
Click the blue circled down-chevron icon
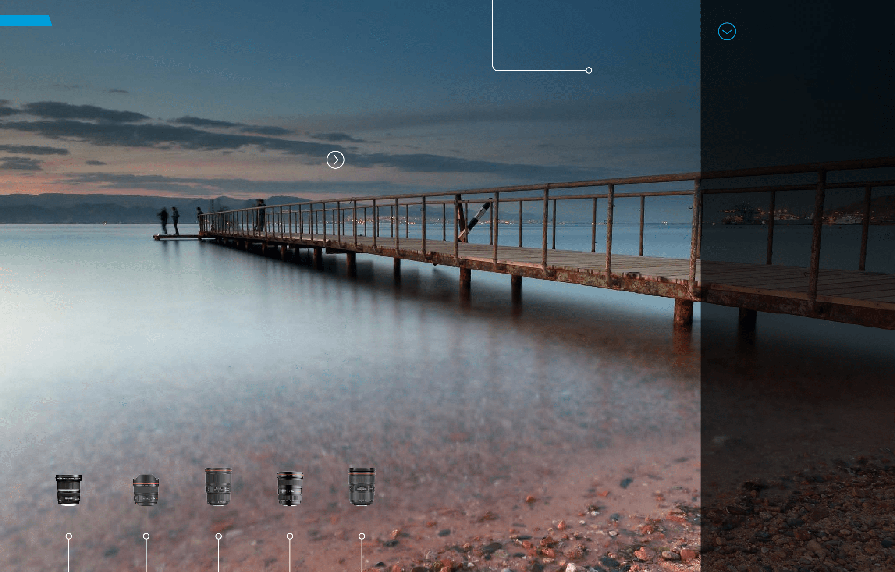727,32
